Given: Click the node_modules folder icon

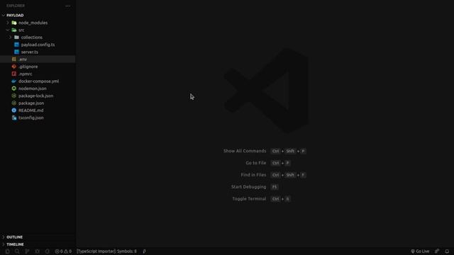Looking at the screenshot, I should [14, 23].
